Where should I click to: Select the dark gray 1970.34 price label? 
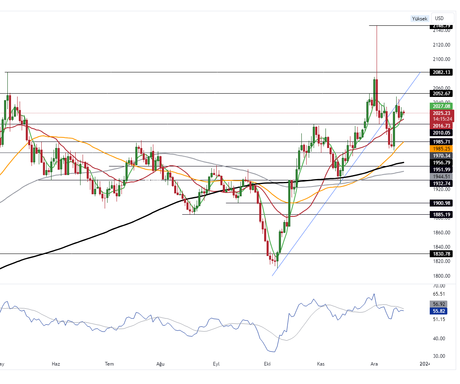click(x=441, y=156)
